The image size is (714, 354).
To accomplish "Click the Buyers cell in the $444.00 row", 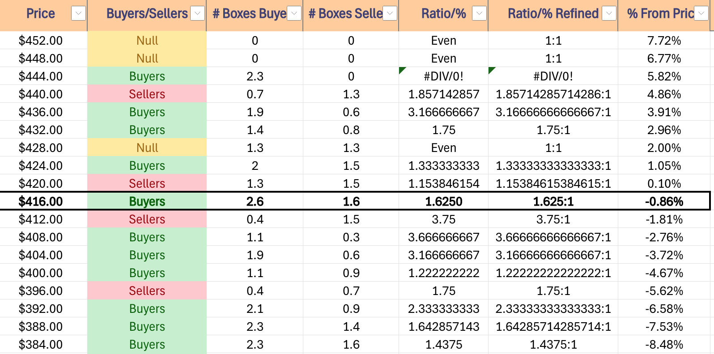I will tap(147, 76).
